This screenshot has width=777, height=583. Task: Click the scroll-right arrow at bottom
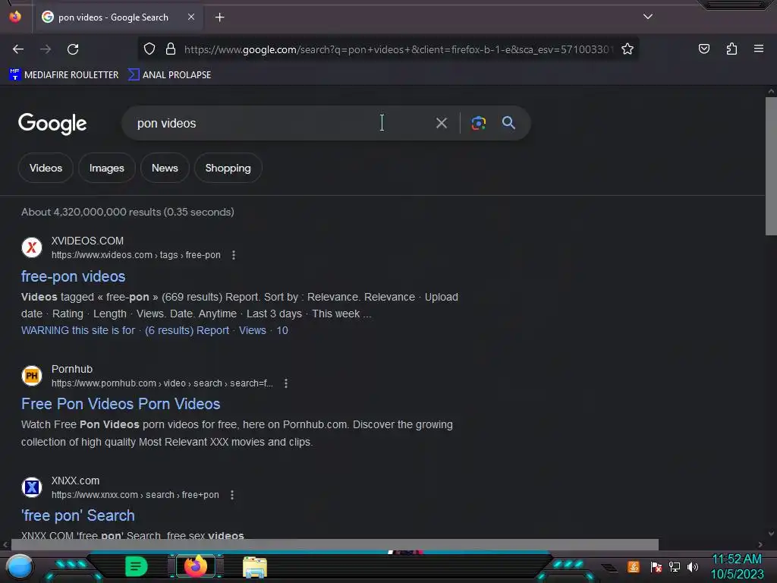pos(760,545)
